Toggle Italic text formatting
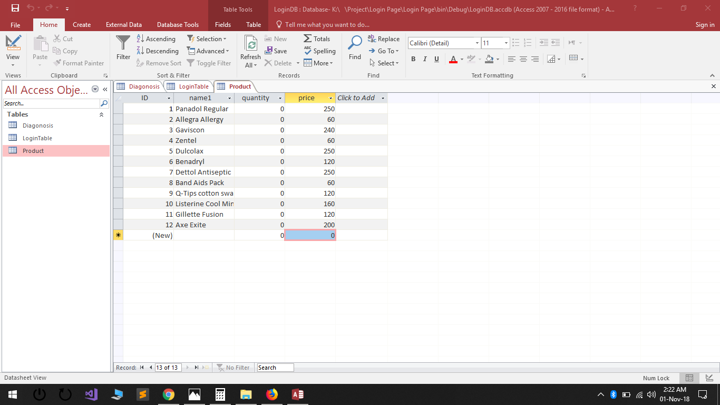The width and height of the screenshot is (720, 405). point(425,59)
